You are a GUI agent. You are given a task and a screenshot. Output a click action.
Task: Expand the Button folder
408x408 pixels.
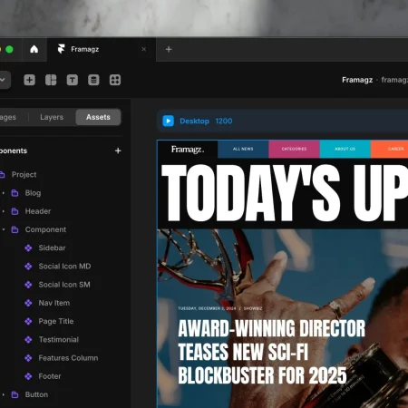(4, 394)
